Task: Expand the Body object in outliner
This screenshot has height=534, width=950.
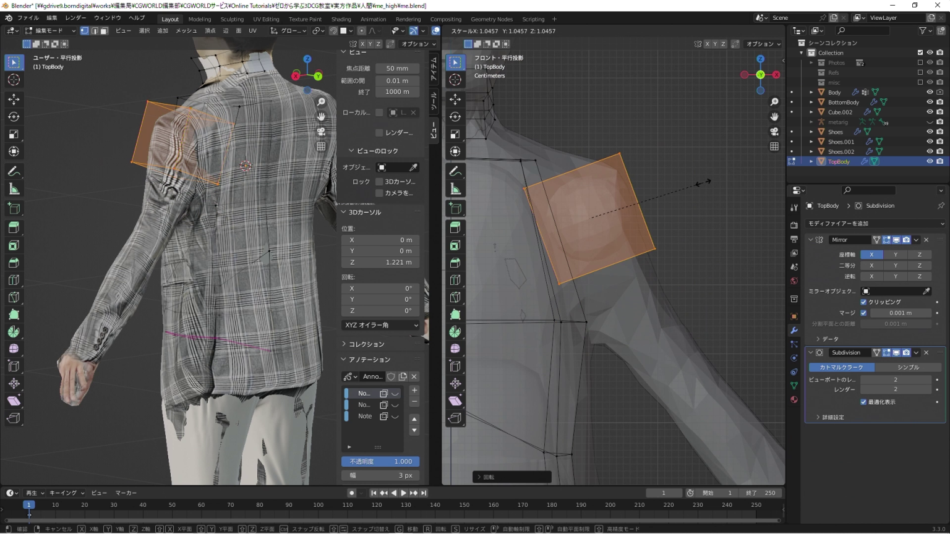Action: point(811,92)
